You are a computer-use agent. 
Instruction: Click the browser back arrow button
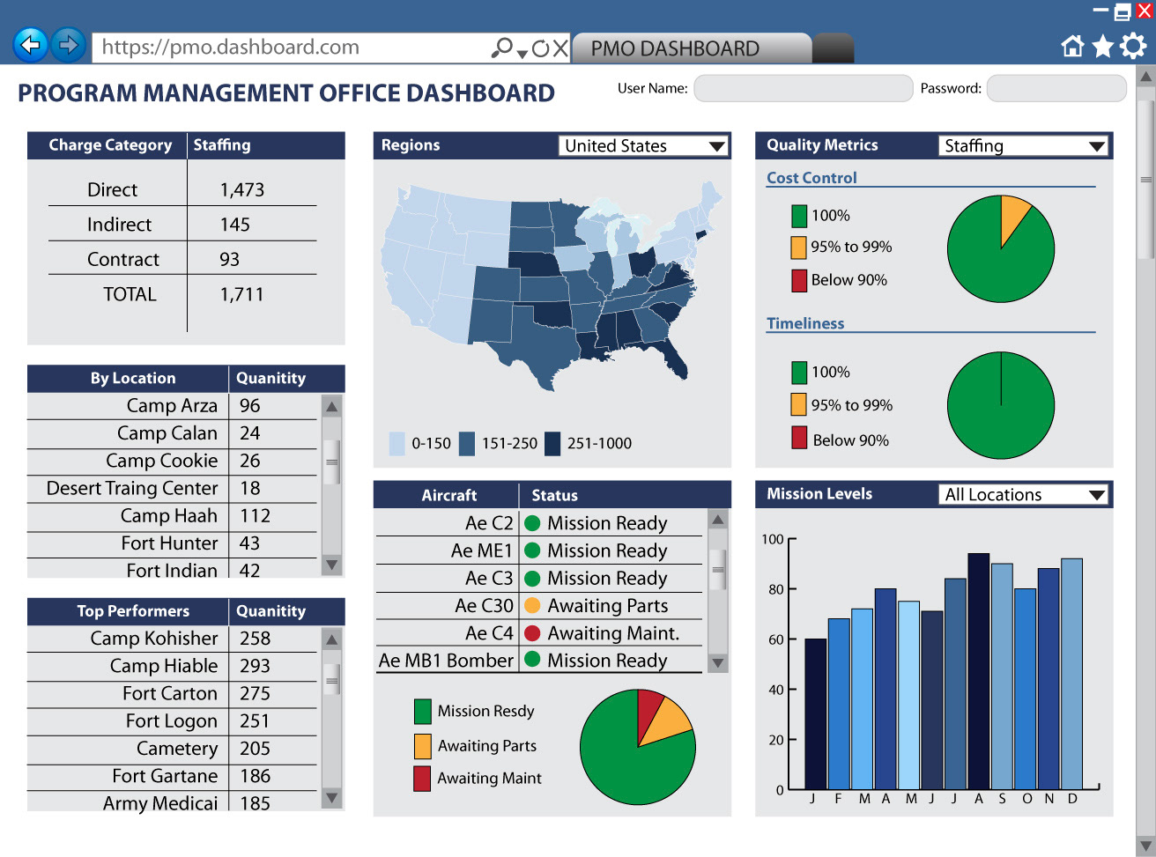[x=31, y=44]
